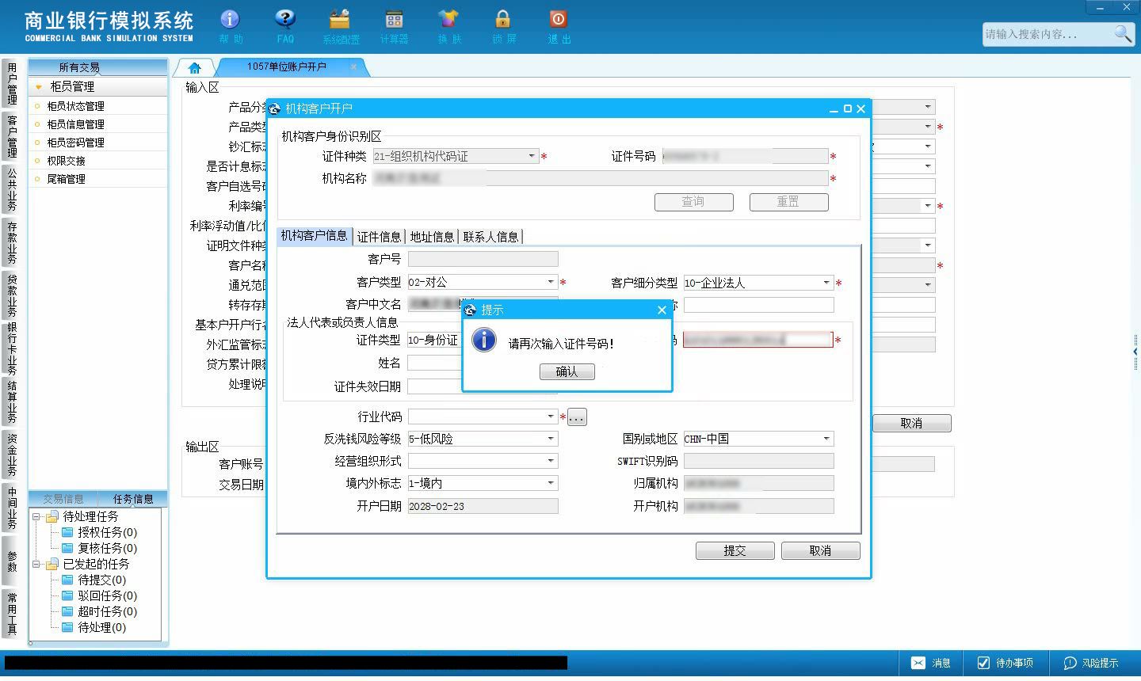Click the 所有交易 panel header
This screenshot has width=1141, height=681.
tap(97, 67)
